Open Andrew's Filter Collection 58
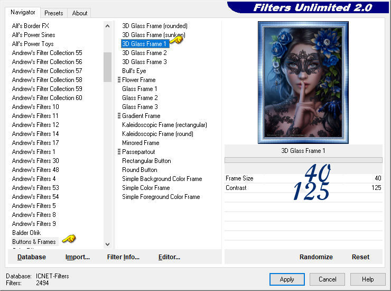 (x=47, y=80)
